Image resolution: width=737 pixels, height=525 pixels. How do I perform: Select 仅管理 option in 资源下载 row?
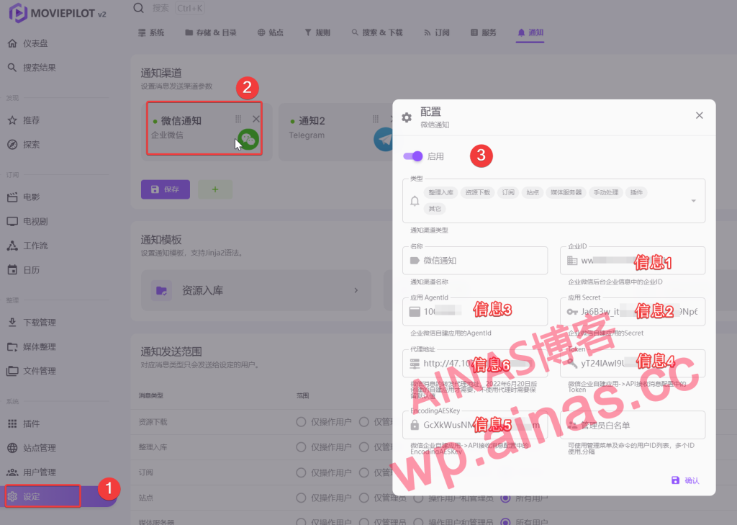(363, 422)
